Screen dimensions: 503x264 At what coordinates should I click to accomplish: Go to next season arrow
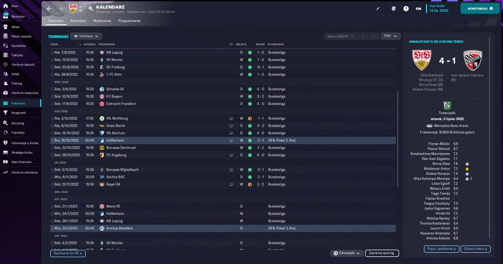pyautogui.click(x=374, y=36)
